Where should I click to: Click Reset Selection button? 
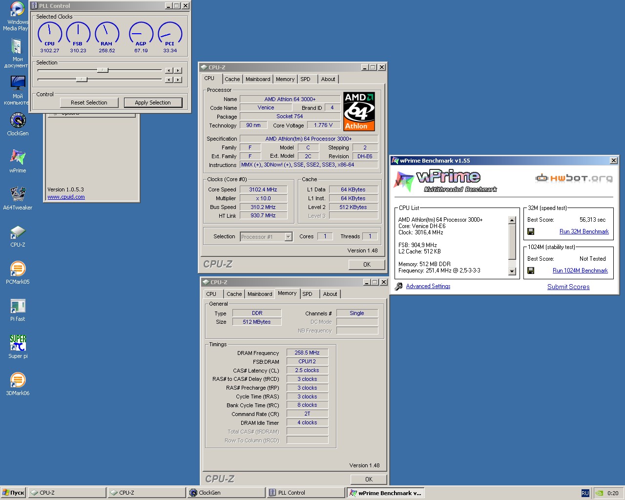click(x=89, y=103)
